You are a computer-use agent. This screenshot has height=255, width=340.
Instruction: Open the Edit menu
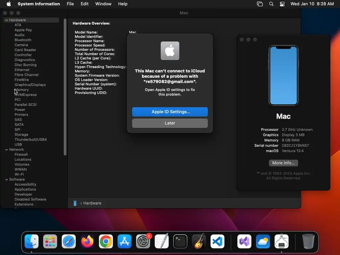pos(85,4)
